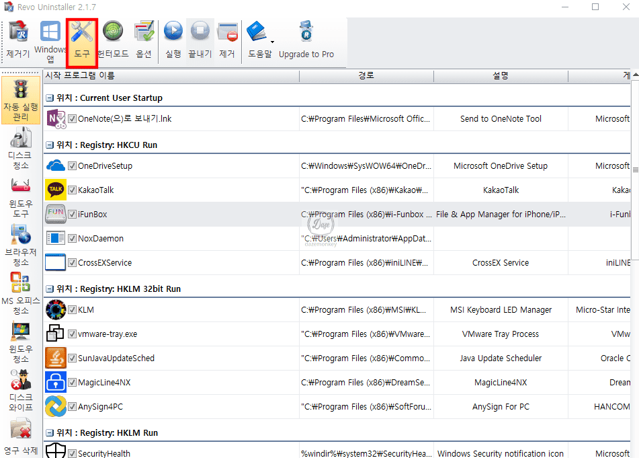This screenshot has height=458, width=639.
Task: Open 디스크 와이프 sidebar tool
Action: click(21, 390)
